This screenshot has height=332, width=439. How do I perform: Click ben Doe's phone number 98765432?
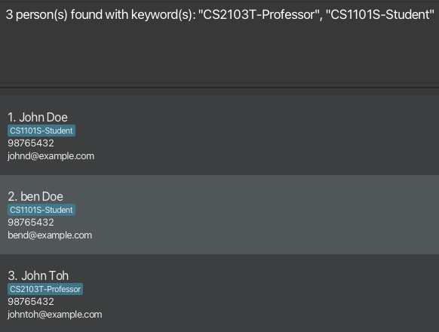[x=31, y=223]
